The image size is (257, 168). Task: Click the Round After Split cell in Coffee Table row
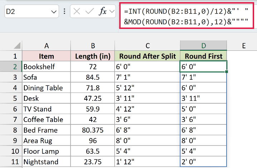[x=147, y=119]
